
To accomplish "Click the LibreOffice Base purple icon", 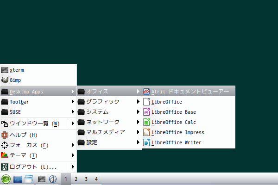I will 146,112.
